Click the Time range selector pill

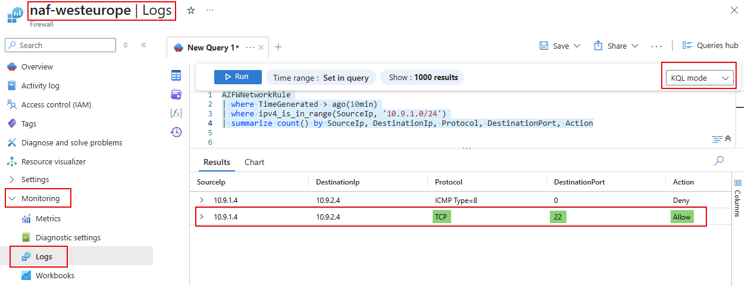(321, 77)
